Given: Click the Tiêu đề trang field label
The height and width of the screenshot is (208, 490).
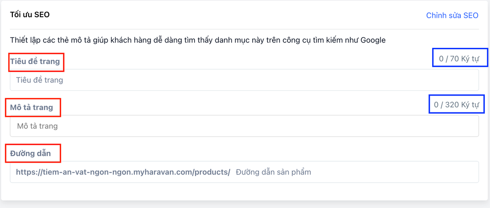Looking at the screenshot, I should [x=35, y=61].
